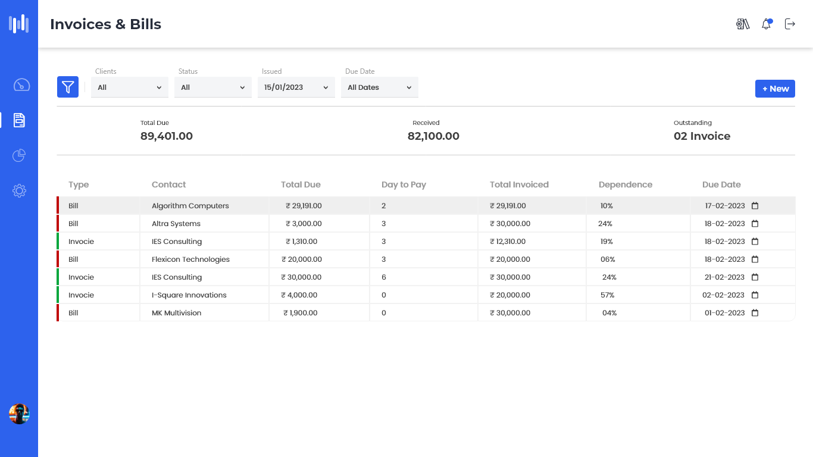Image resolution: width=813 pixels, height=457 pixels.
Task: Sort by the Total Due column header
Action: (301, 185)
